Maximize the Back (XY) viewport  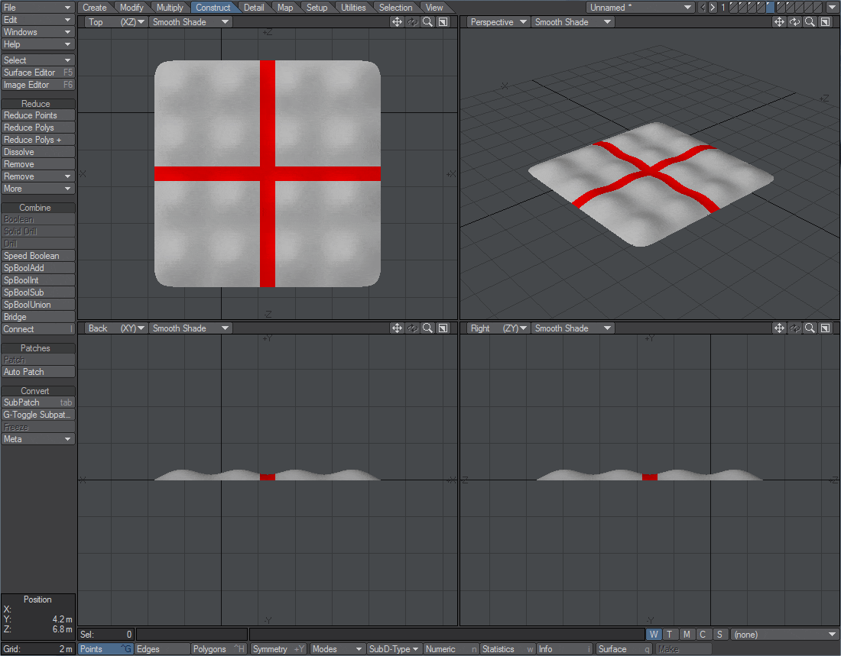[x=443, y=328]
